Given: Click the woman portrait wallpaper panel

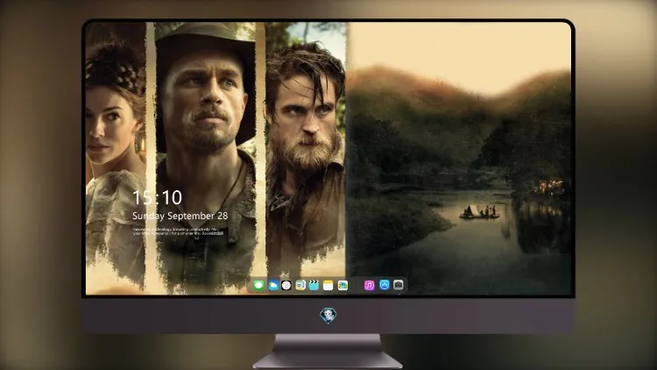Looking at the screenshot, I should point(116,157).
